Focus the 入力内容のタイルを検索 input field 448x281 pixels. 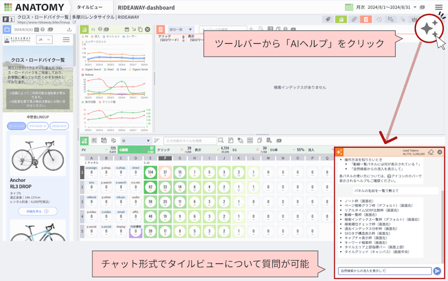(x=190, y=141)
